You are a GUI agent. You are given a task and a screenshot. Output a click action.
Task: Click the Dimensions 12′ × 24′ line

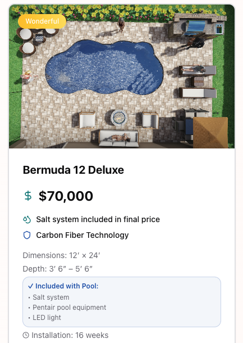click(61, 255)
